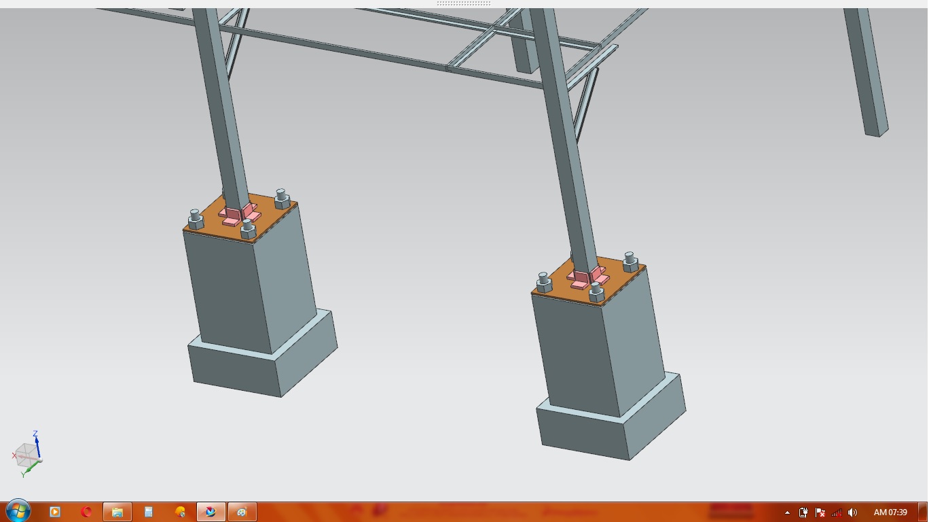
Task: Open Windows Explorer folder icon in taskbar
Action: [117, 512]
